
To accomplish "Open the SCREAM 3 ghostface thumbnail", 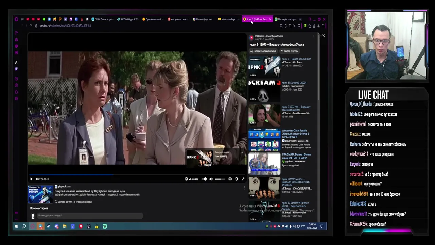I will click(264, 91).
